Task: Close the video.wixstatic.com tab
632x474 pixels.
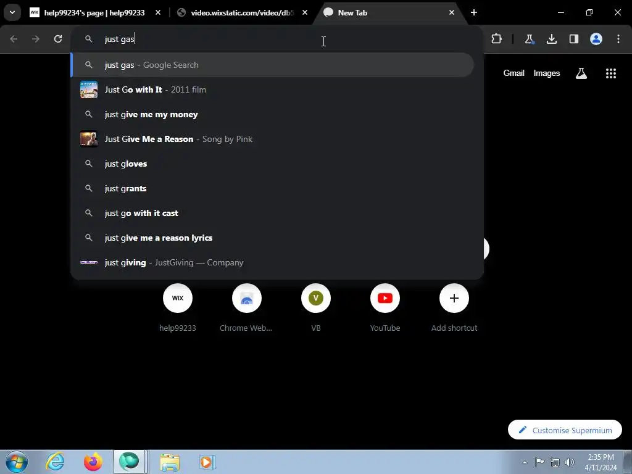Action: (305, 13)
